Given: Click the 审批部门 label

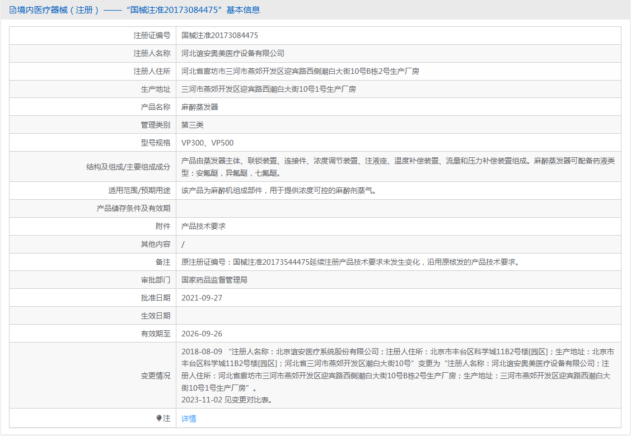Looking at the screenshot, I should pos(155,280).
